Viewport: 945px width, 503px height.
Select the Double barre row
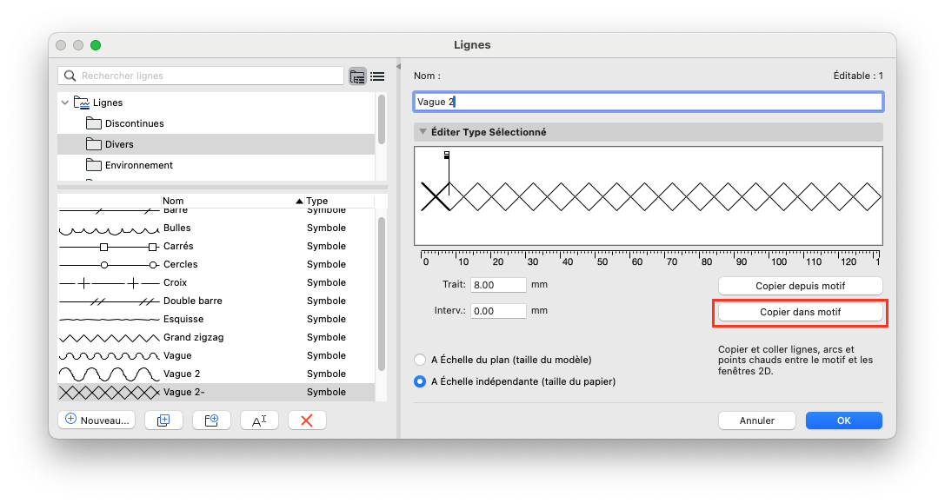click(216, 301)
